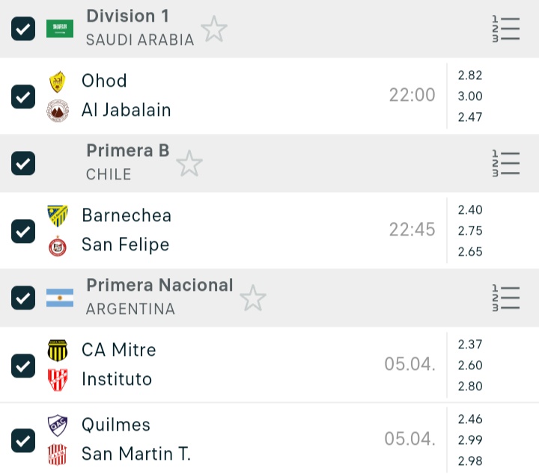
Task: Uncheck the Ohod vs Al Jabalain match
Action: [x=23, y=96]
